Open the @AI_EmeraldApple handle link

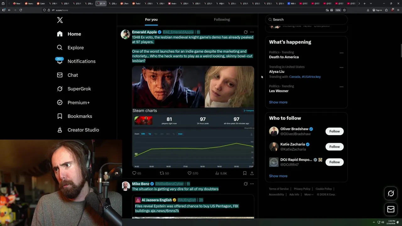click(178, 32)
